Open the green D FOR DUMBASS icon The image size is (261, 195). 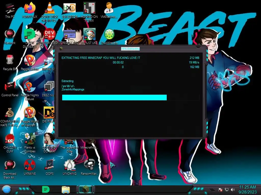click(x=30, y=38)
